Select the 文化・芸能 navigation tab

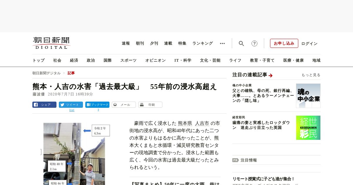210,60
